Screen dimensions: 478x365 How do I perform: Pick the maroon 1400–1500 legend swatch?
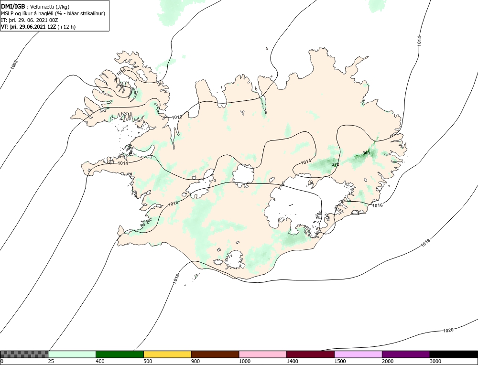(x=310, y=354)
